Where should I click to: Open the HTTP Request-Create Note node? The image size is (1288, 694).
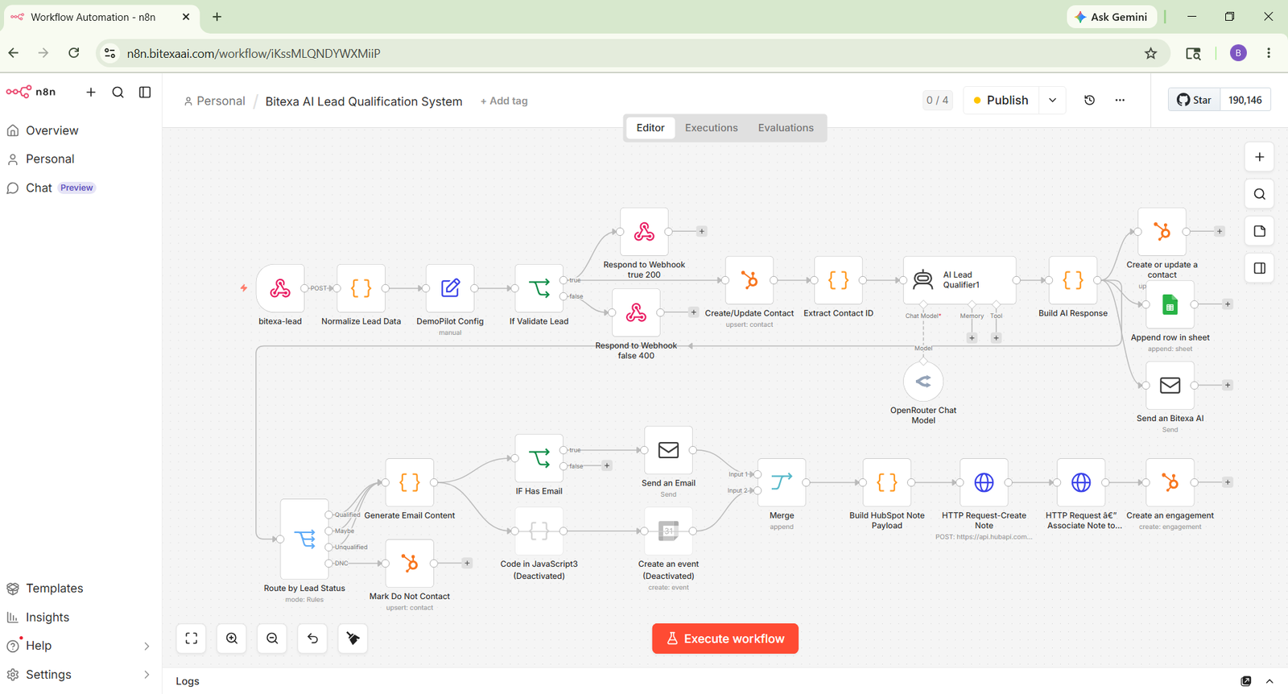click(984, 482)
